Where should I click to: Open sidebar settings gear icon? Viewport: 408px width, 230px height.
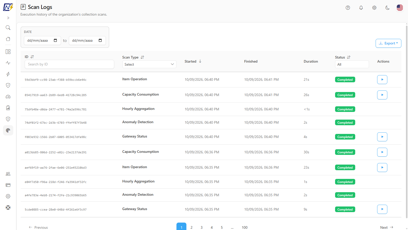click(8, 196)
